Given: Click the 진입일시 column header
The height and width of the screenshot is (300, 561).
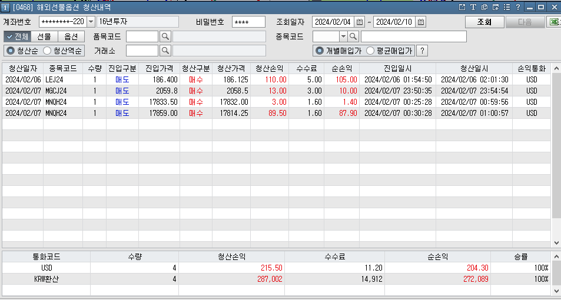Looking at the screenshot, I should tap(397, 68).
